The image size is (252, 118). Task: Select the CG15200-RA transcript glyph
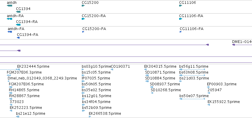tap(83, 19)
